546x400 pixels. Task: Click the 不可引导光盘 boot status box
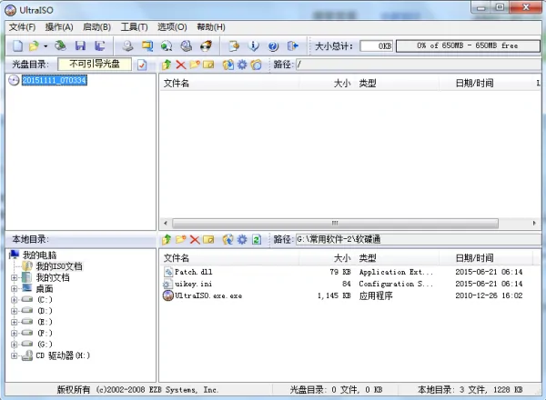(x=95, y=64)
